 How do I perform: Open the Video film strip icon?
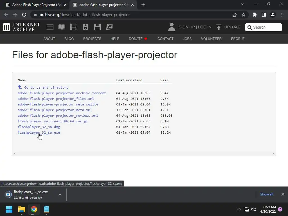pos(74,27)
